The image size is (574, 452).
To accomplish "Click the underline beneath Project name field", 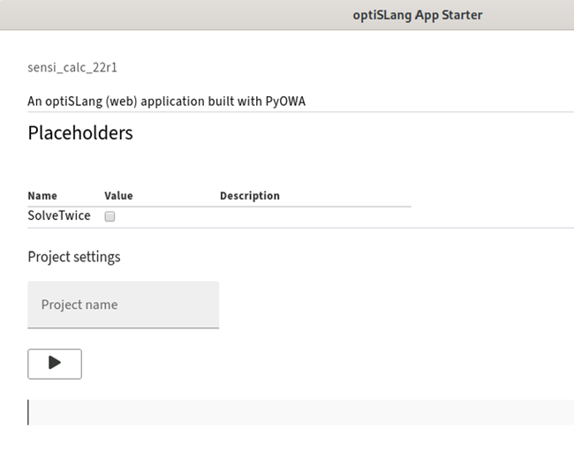I will pyautogui.click(x=123, y=328).
